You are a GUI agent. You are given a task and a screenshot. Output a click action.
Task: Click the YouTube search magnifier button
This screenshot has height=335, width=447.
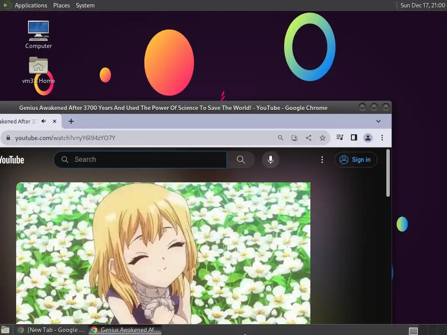[241, 160]
